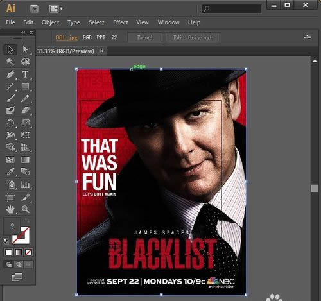Click in the top search field
Viewport: 321px width, 301px height.
[232, 9]
